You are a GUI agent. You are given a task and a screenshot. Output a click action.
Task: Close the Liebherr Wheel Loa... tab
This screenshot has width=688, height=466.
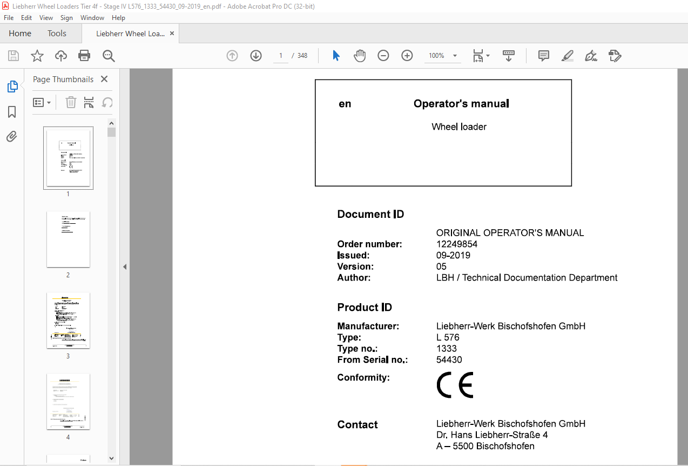[172, 34]
